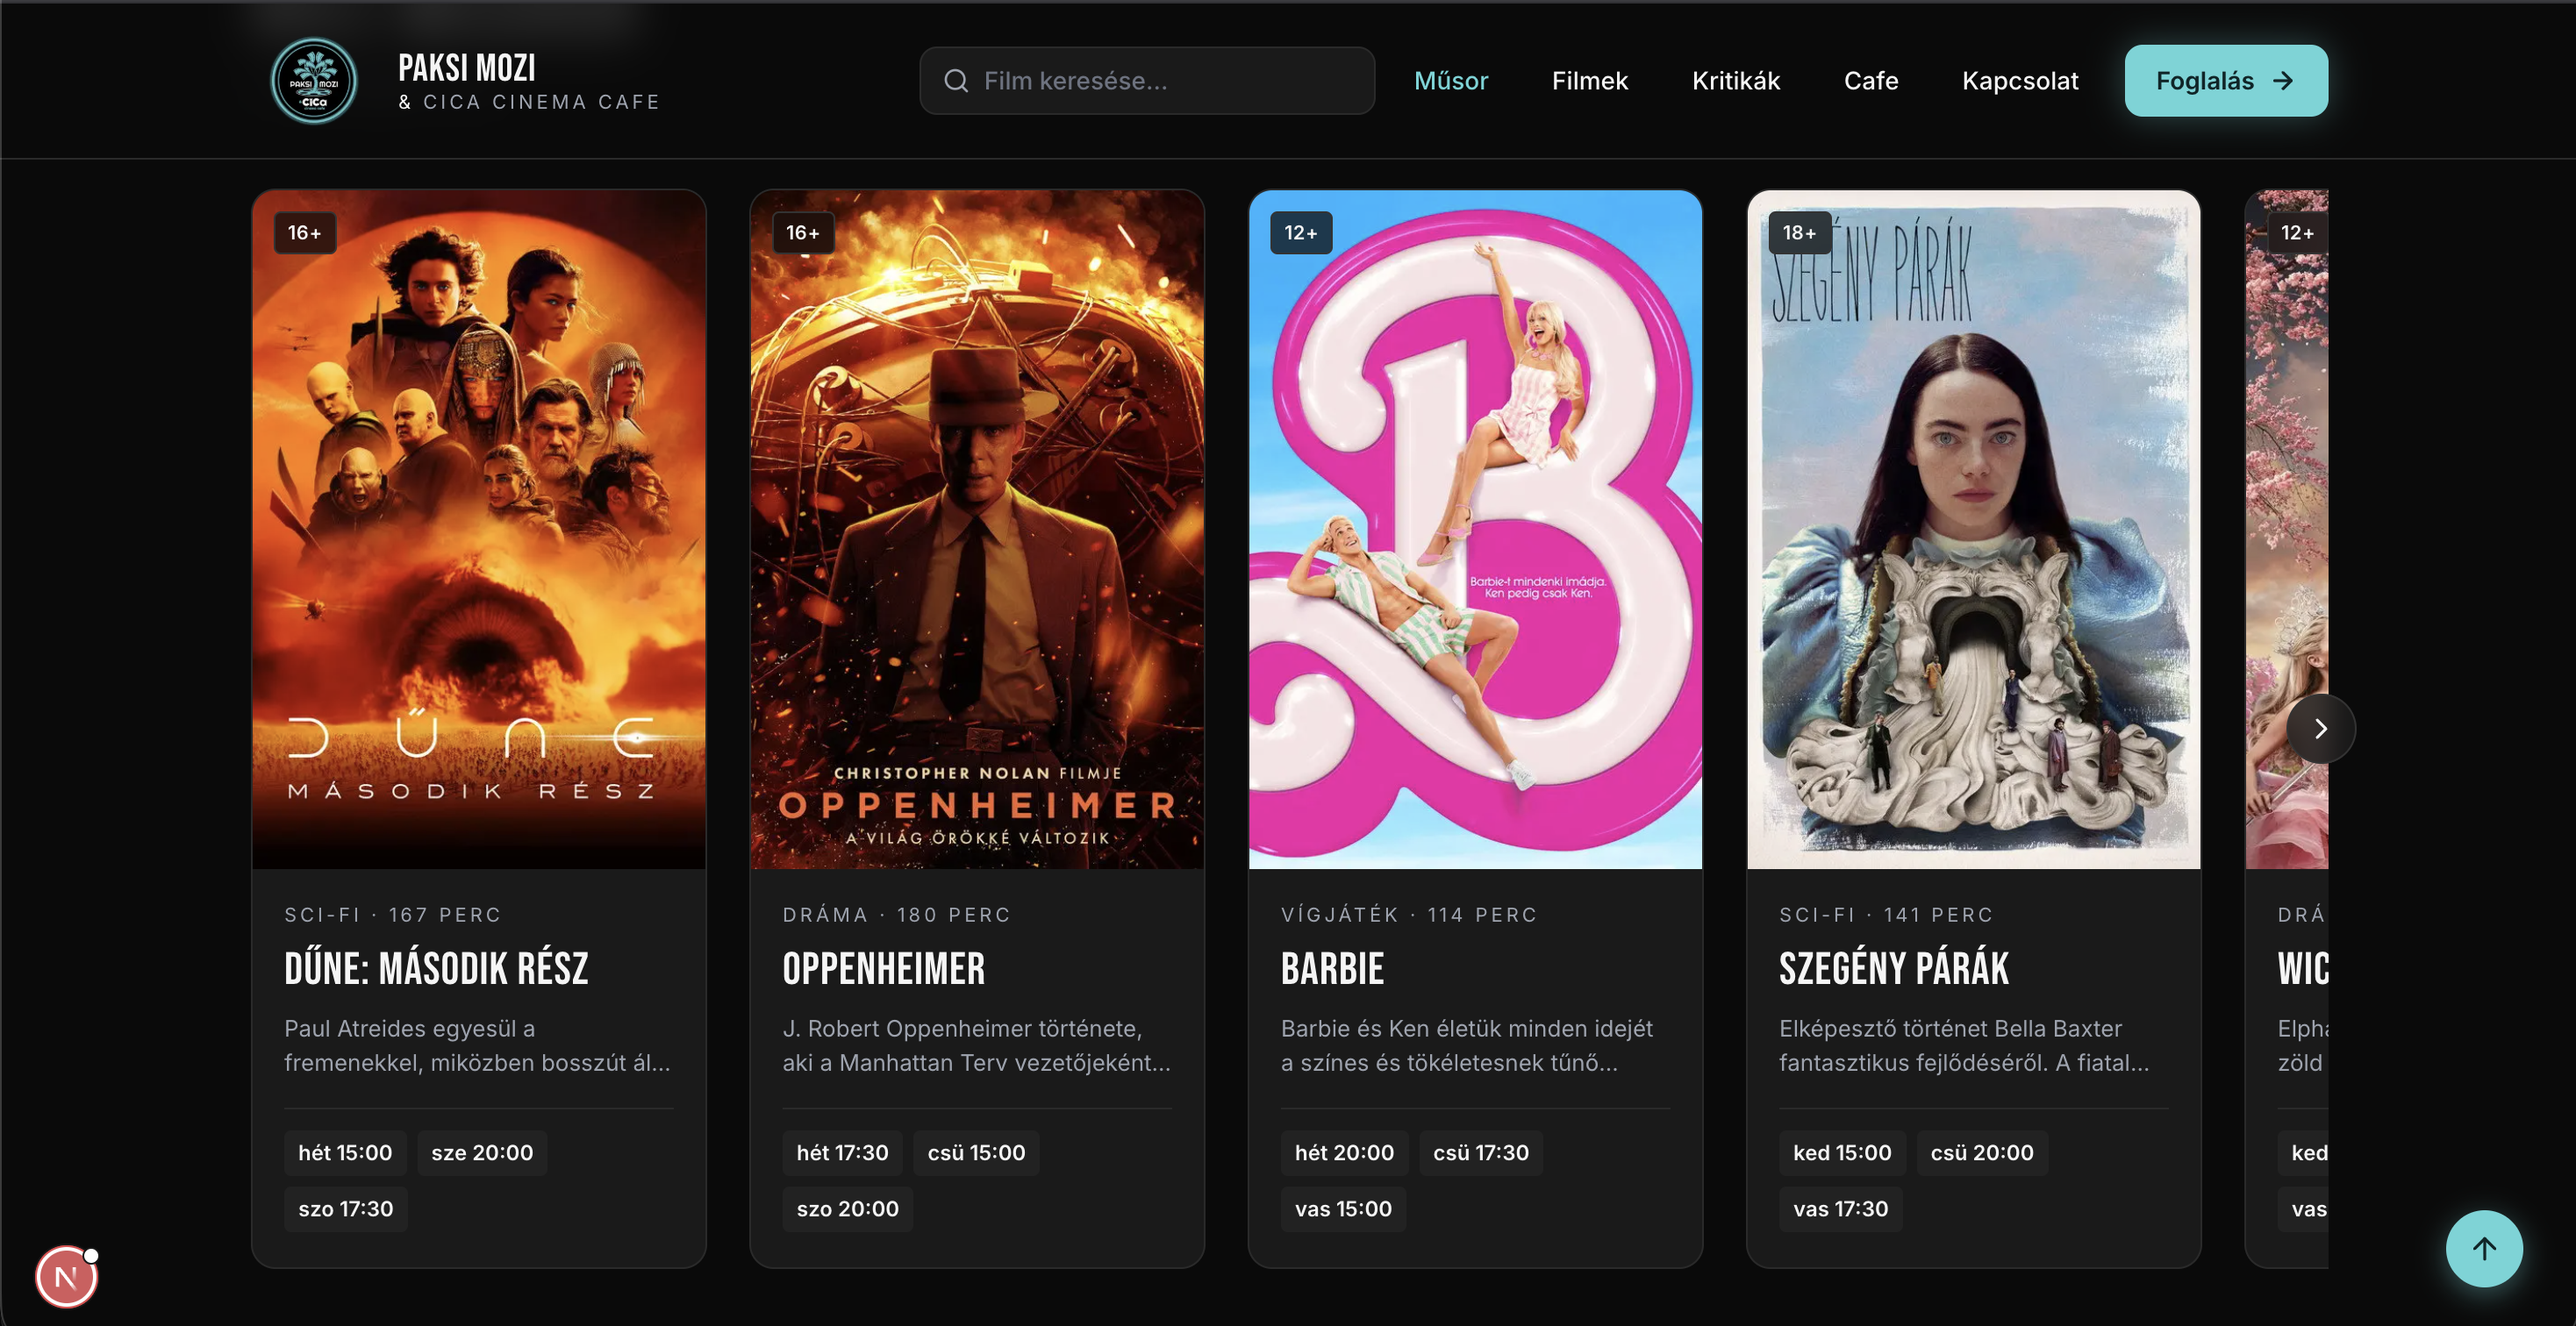The width and height of the screenshot is (2576, 1326).
Task: Click the 18+ rating badge on Szegény párák
Action: click(x=1800, y=232)
